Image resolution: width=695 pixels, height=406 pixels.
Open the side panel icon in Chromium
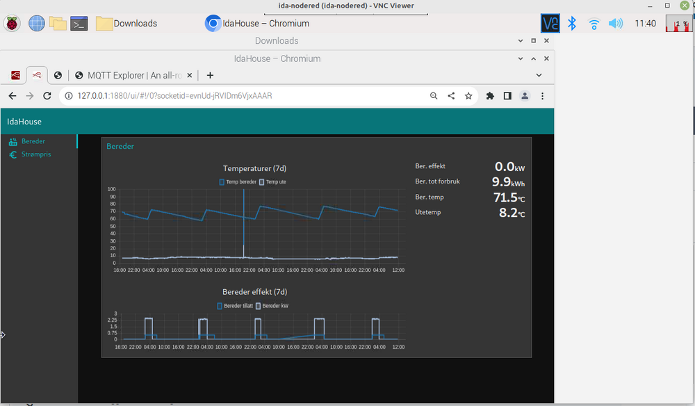tap(507, 96)
